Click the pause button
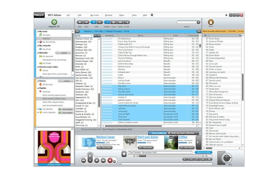Image resolution: width=272 pixels, height=179 pixels. click(x=90, y=160)
